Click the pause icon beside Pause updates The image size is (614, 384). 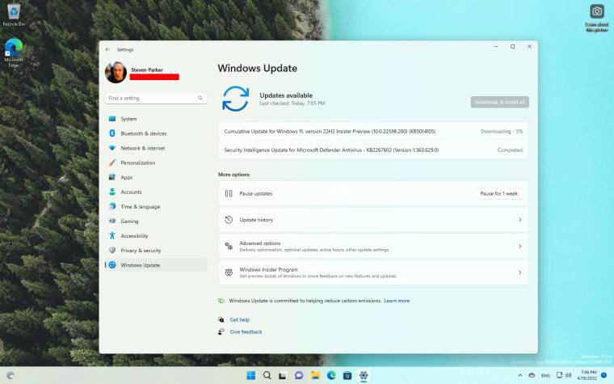pos(229,193)
